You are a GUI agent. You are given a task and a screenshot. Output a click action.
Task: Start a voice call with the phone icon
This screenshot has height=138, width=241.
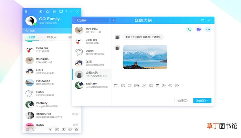pos(189,29)
